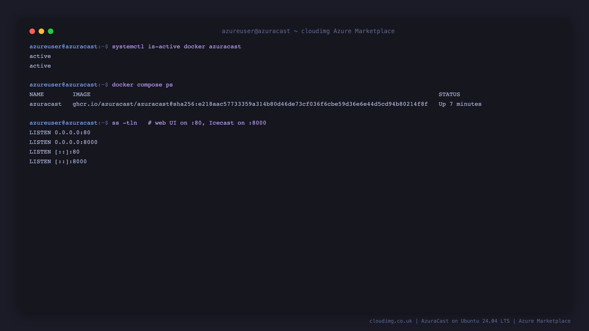Screen dimensions: 589x331
Task: Click the red close window dot
Action: pos(32,31)
